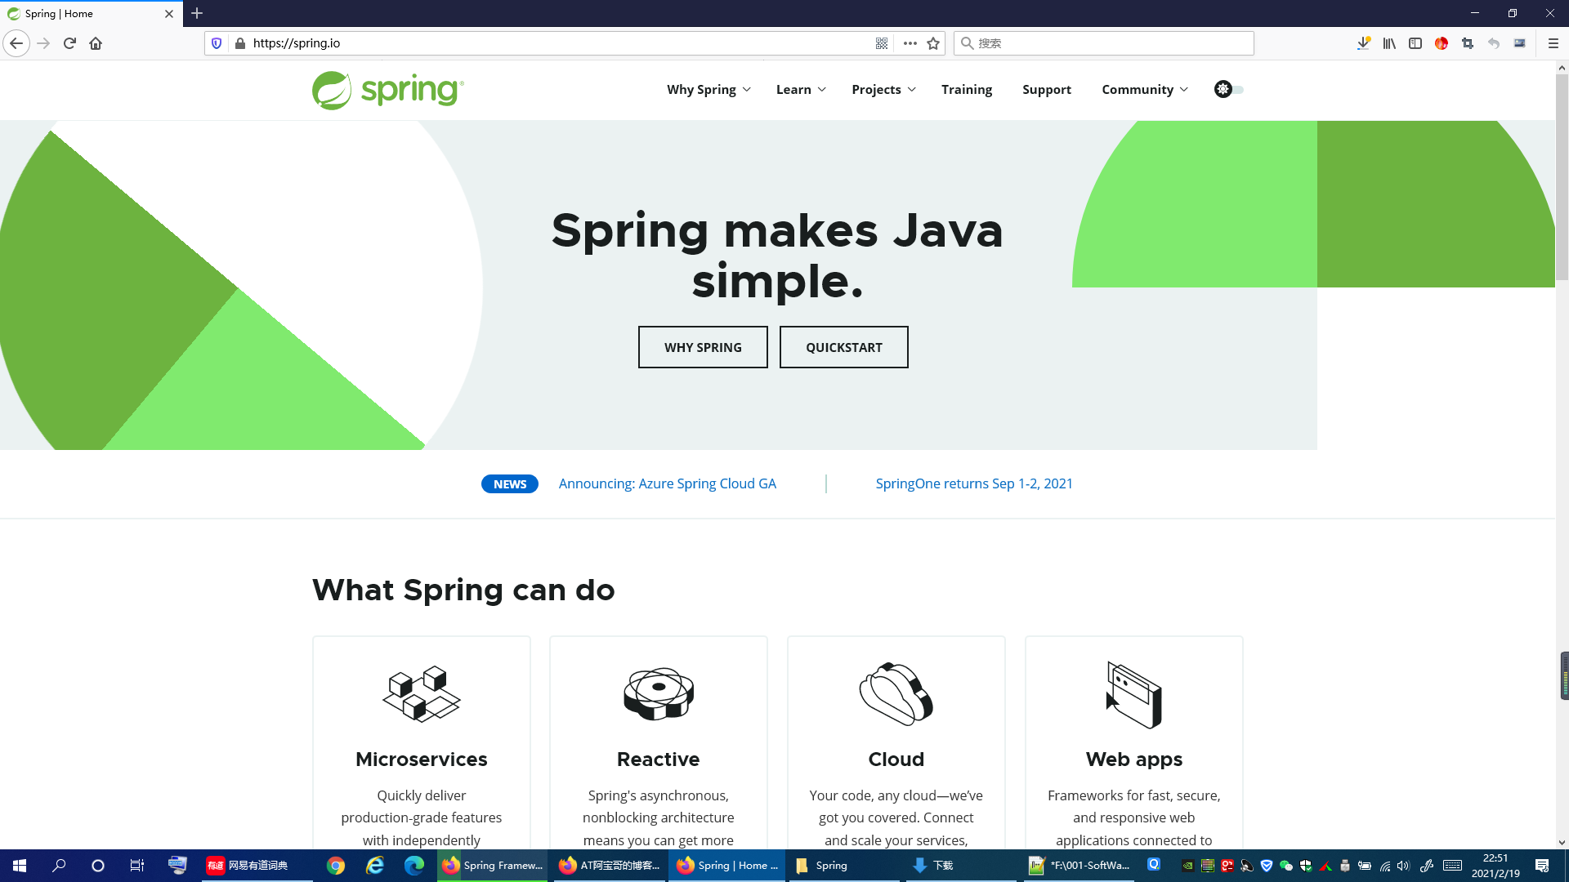Open the Announcing: Azure Spring Cloud GA link
The width and height of the screenshot is (1569, 882).
(x=667, y=483)
